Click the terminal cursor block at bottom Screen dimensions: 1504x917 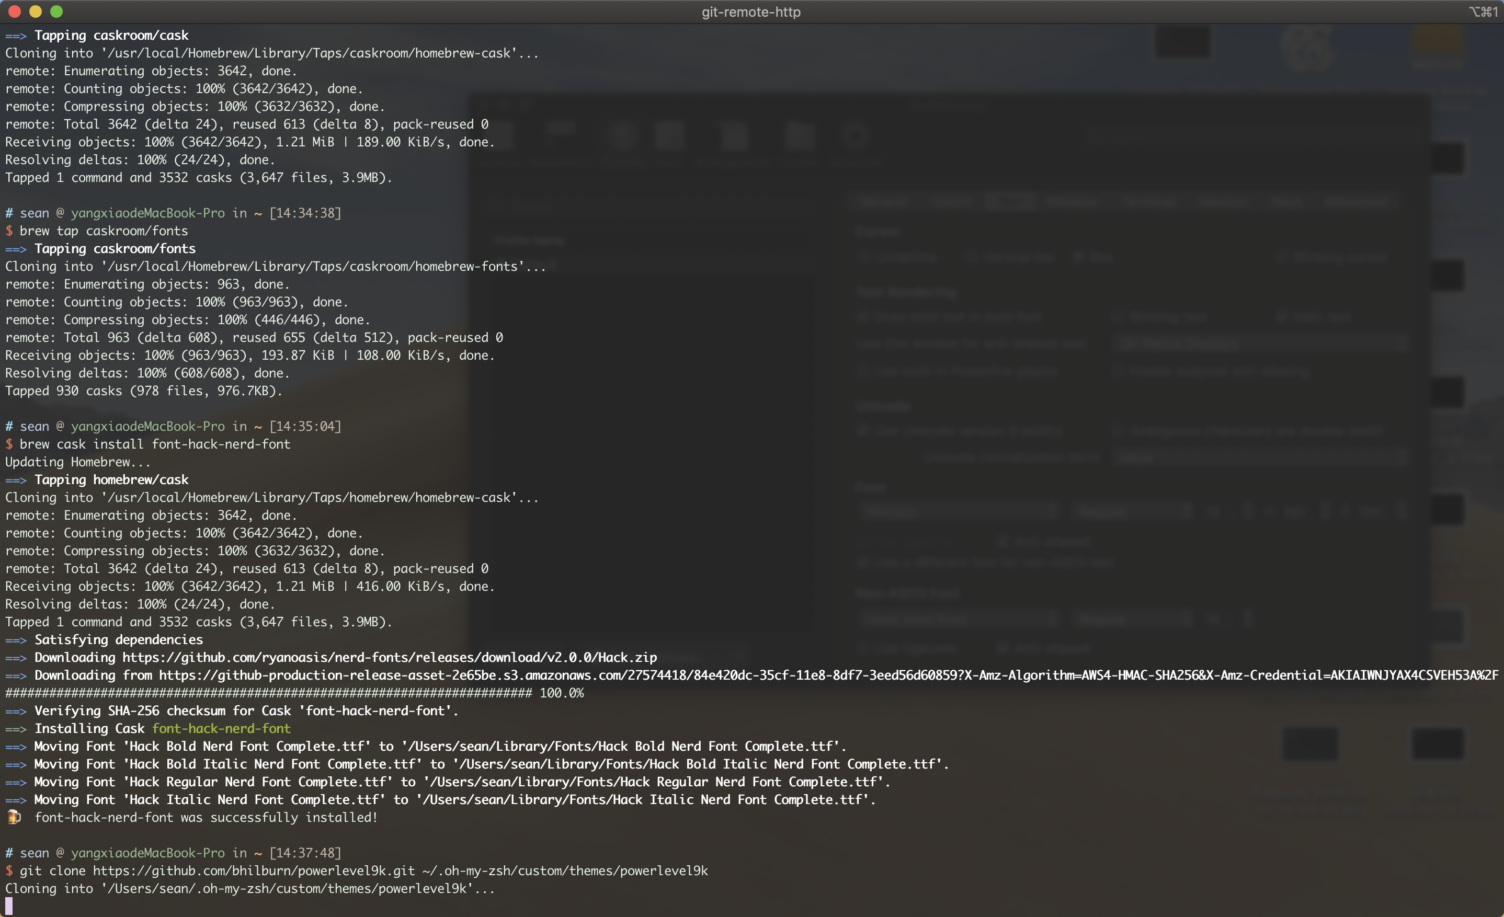9,905
